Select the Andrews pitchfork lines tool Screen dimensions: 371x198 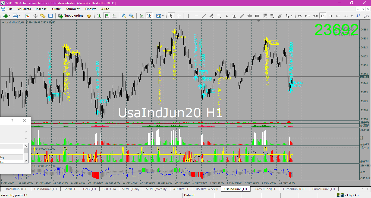[x=242, y=16]
